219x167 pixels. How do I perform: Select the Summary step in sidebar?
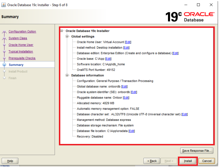coord(16,65)
